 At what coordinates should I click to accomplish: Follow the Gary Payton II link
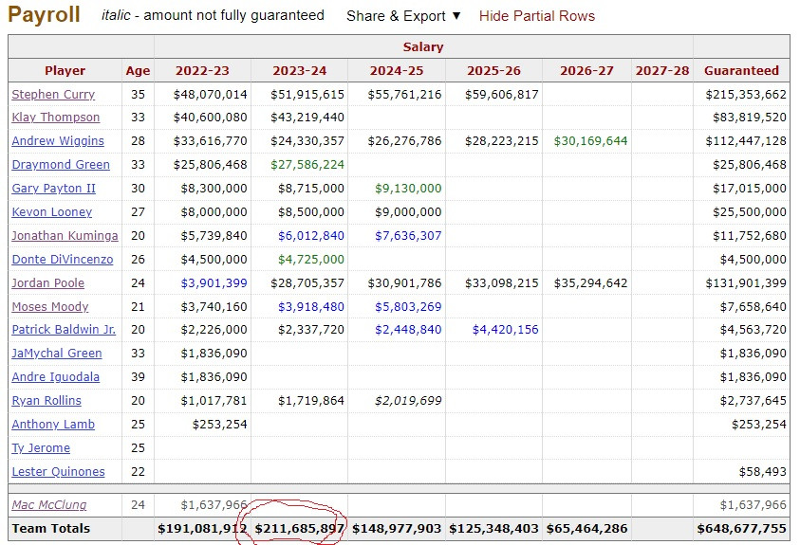click(x=53, y=188)
